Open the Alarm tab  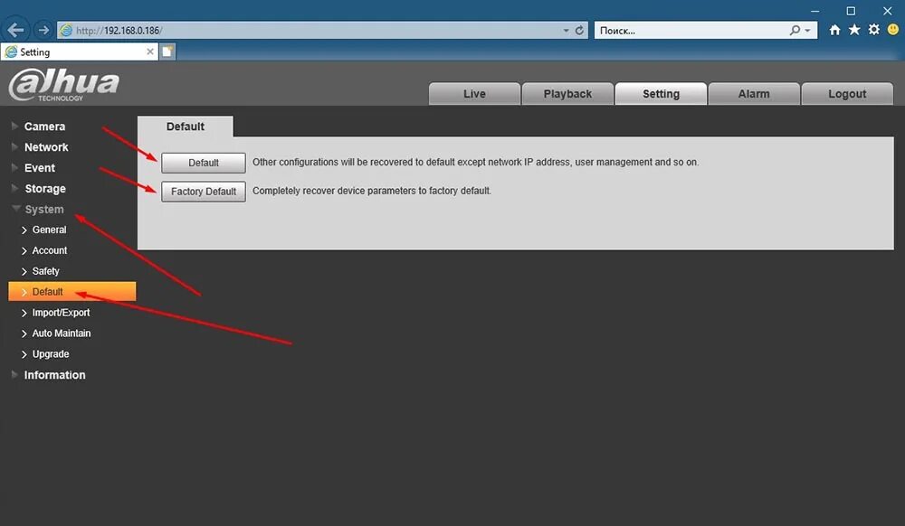click(754, 94)
